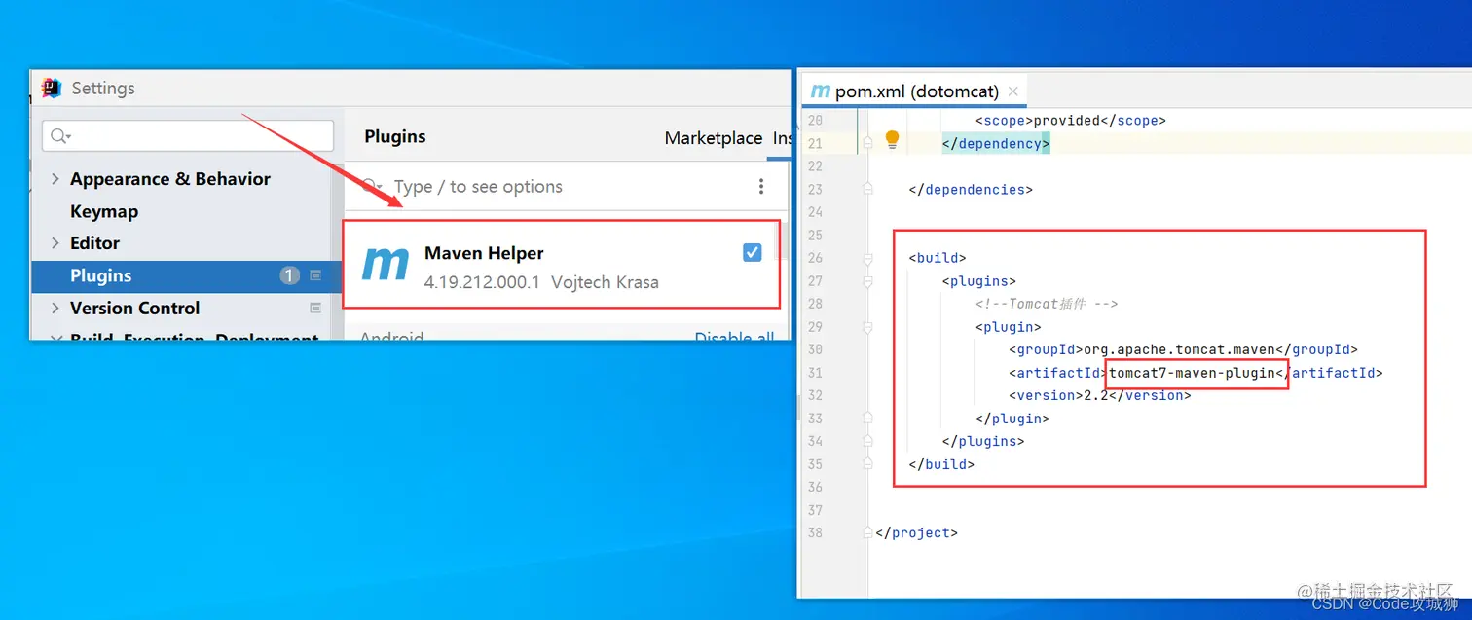
Task: Click the Plugins heading in Settings
Action: [395, 136]
